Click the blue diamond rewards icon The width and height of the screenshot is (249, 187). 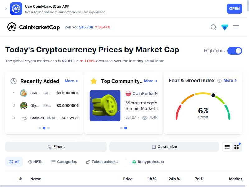225,27
